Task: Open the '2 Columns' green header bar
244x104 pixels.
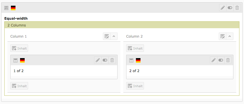Action: pos(122,25)
